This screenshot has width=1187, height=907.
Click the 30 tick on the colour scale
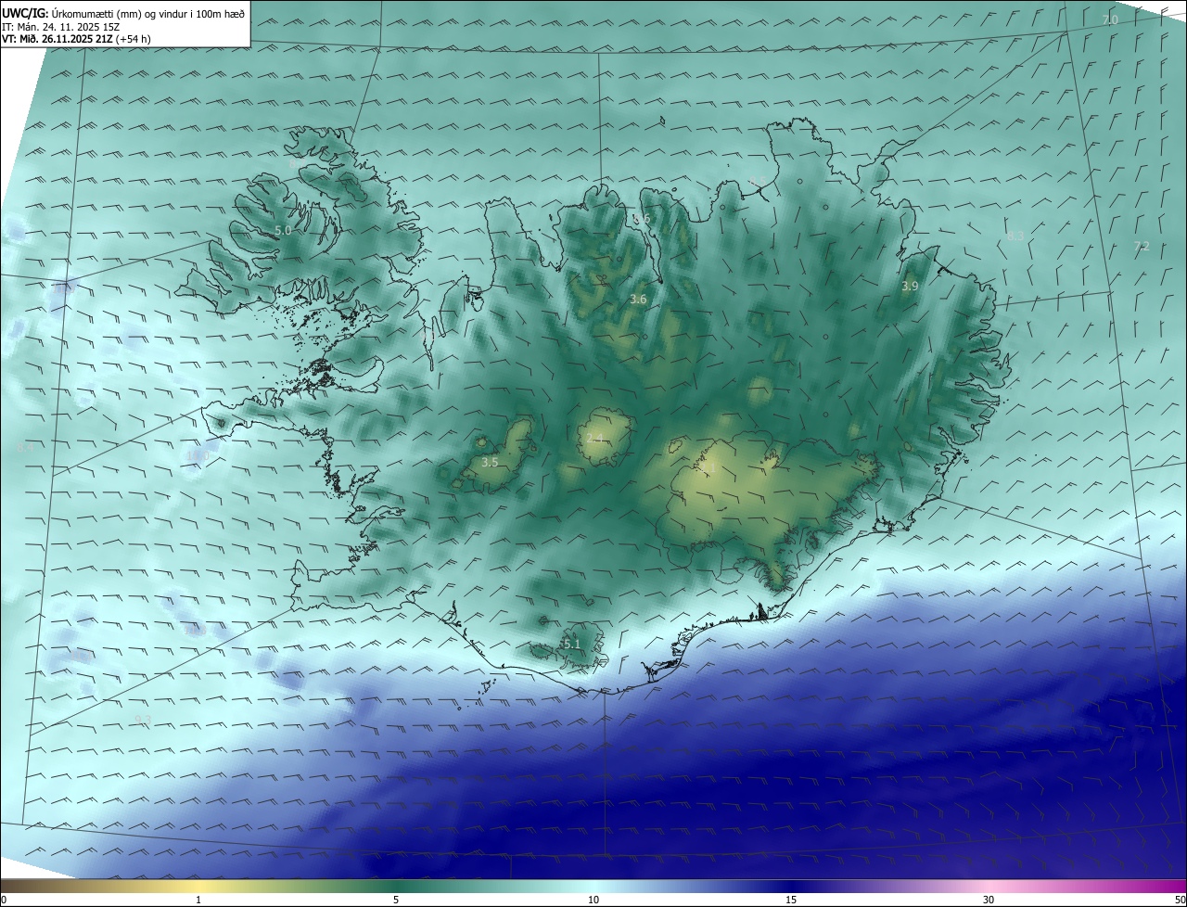pyautogui.click(x=989, y=900)
